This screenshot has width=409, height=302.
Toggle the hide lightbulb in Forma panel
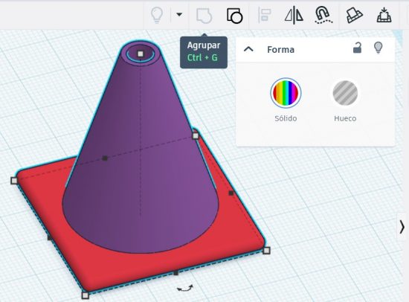(x=378, y=48)
